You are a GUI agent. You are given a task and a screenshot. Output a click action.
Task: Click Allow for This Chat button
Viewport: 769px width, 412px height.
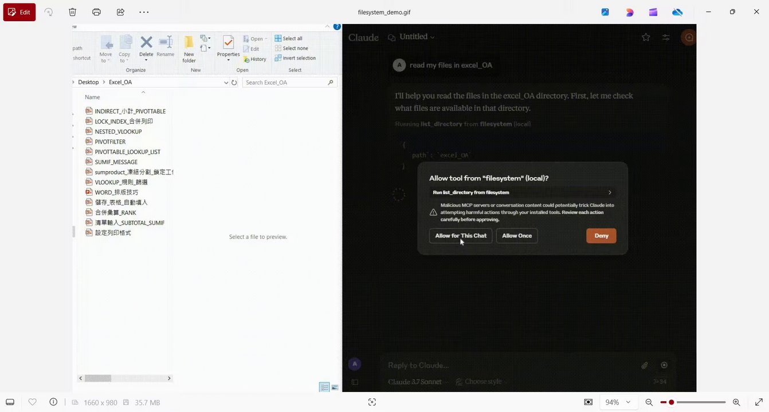click(x=461, y=236)
